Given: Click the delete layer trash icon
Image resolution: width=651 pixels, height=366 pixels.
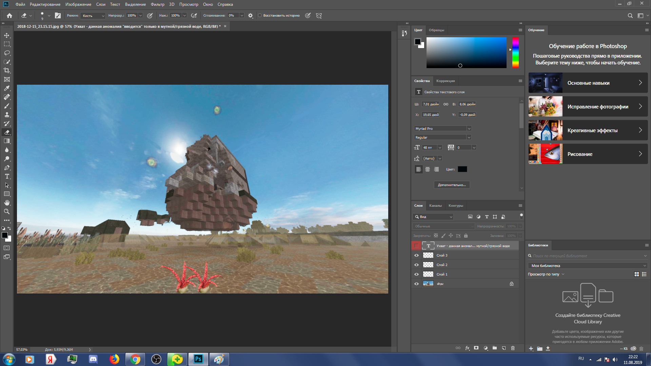Looking at the screenshot, I should [513, 348].
